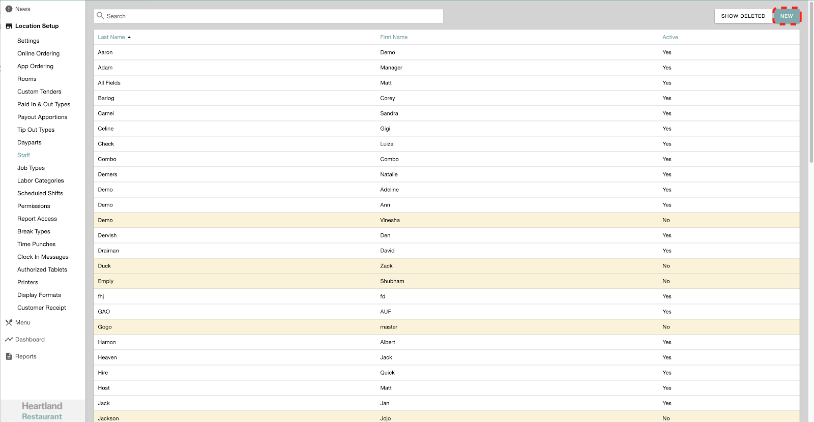Click the Menu utensils icon
Viewport: 814px width, 422px height.
pos(9,322)
